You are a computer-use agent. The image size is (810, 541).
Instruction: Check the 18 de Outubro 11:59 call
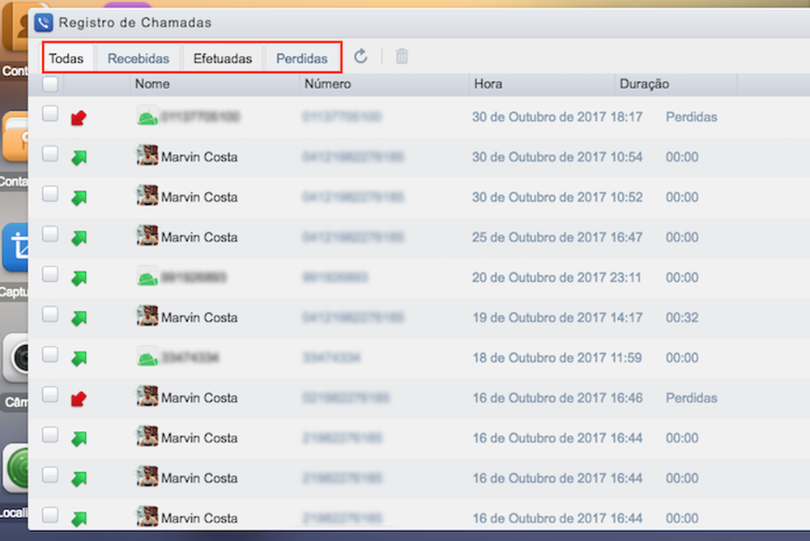[50, 355]
